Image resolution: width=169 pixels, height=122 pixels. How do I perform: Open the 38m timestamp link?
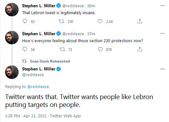pyautogui.click(x=91, y=6)
